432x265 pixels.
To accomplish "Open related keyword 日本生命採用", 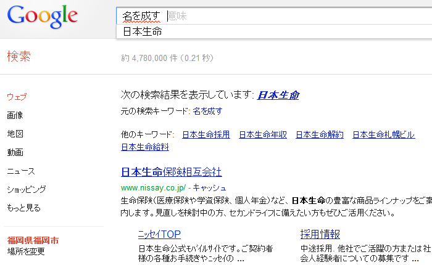I will (x=206, y=134).
